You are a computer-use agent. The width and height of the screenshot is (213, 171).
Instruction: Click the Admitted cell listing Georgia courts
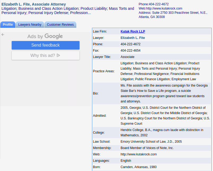[165, 116]
